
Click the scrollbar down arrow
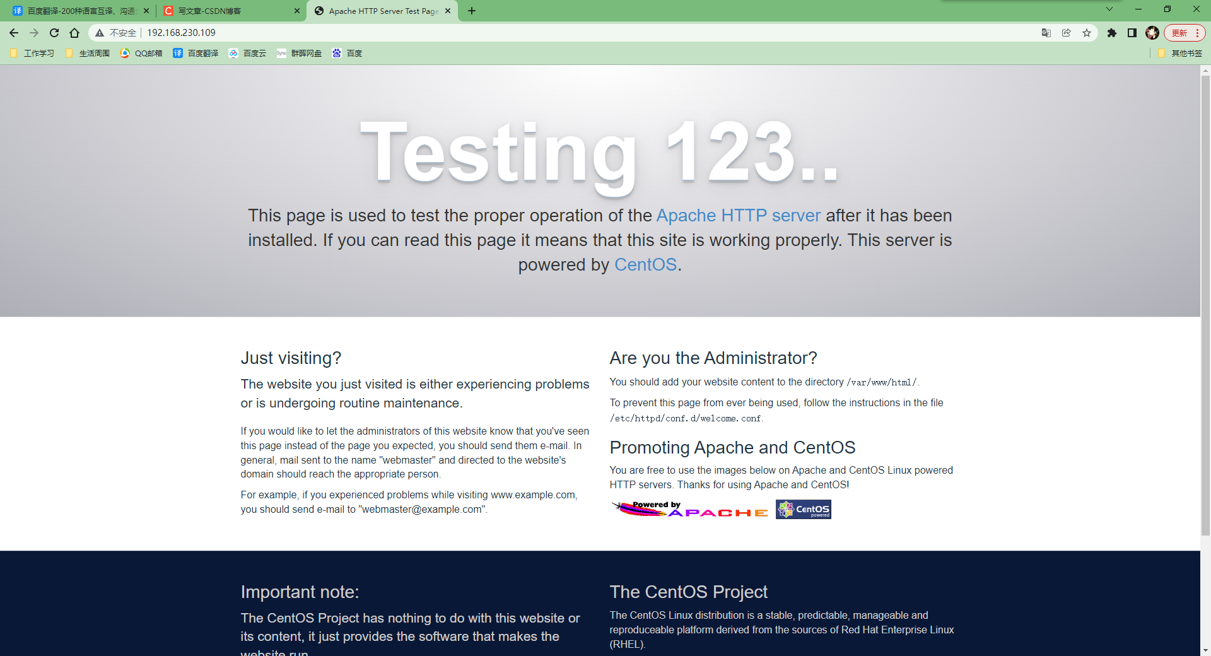coord(1205,650)
